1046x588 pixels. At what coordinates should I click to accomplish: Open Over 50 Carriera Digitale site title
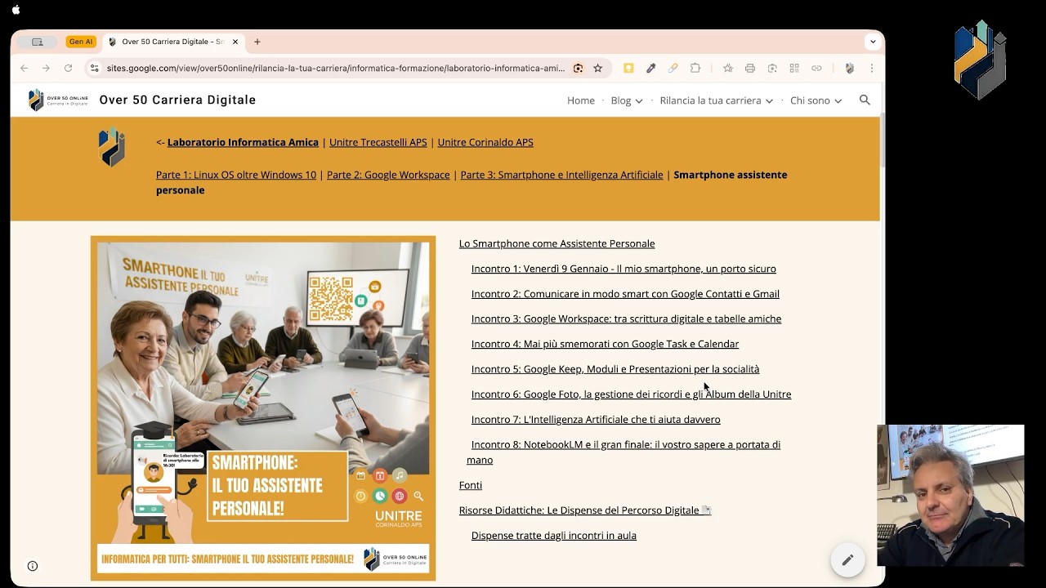pyautogui.click(x=177, y=100)
